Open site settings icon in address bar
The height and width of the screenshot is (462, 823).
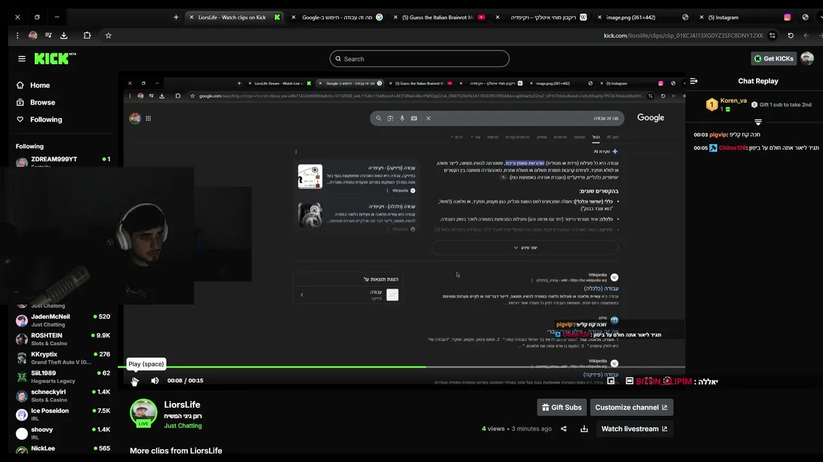tap(772, 35)
